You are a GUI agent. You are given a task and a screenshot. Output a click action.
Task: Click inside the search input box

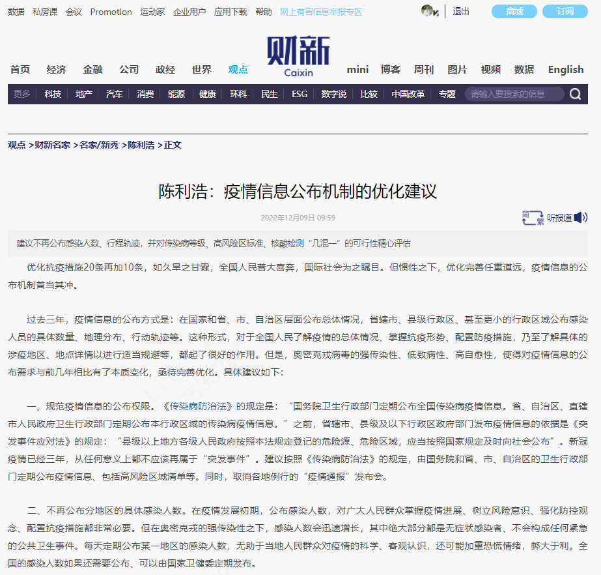(514, 94)
